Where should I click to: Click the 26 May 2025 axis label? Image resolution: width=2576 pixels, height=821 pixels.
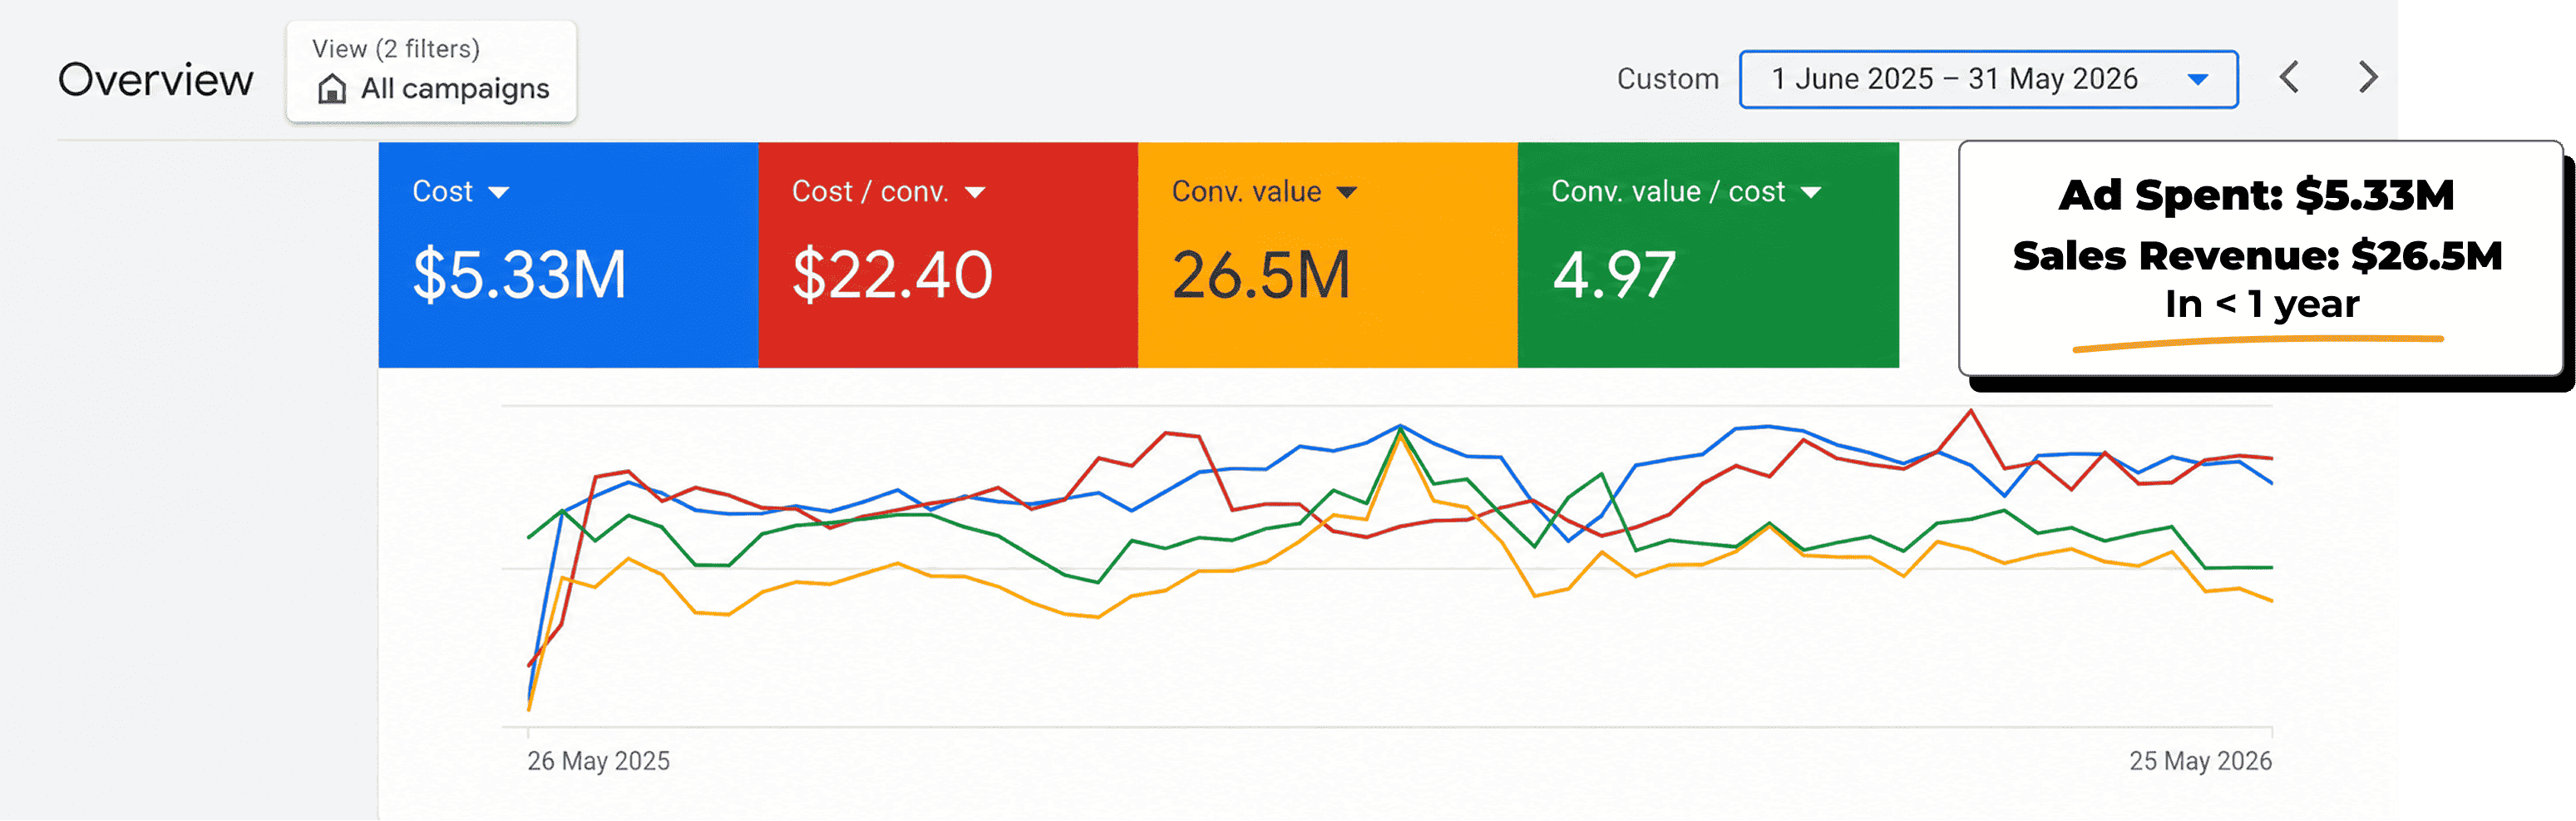pos(598,761)
